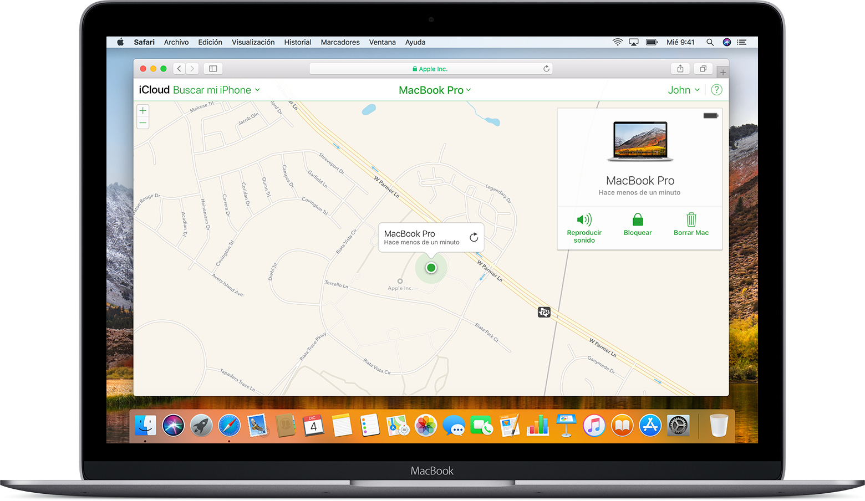Open the Visualización menu

coord(253,42)
